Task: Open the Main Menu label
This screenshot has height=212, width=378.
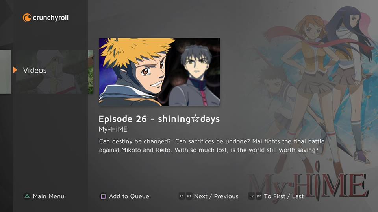Action: click(49, 196)
